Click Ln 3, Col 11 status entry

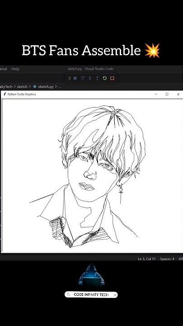click(147, 259)
